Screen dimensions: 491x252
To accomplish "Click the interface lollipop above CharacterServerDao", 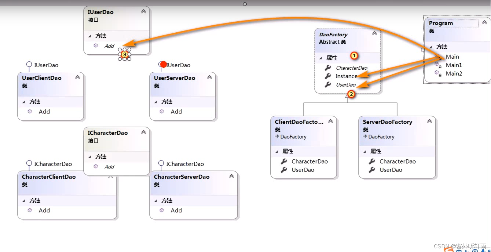I will (161, 163).
